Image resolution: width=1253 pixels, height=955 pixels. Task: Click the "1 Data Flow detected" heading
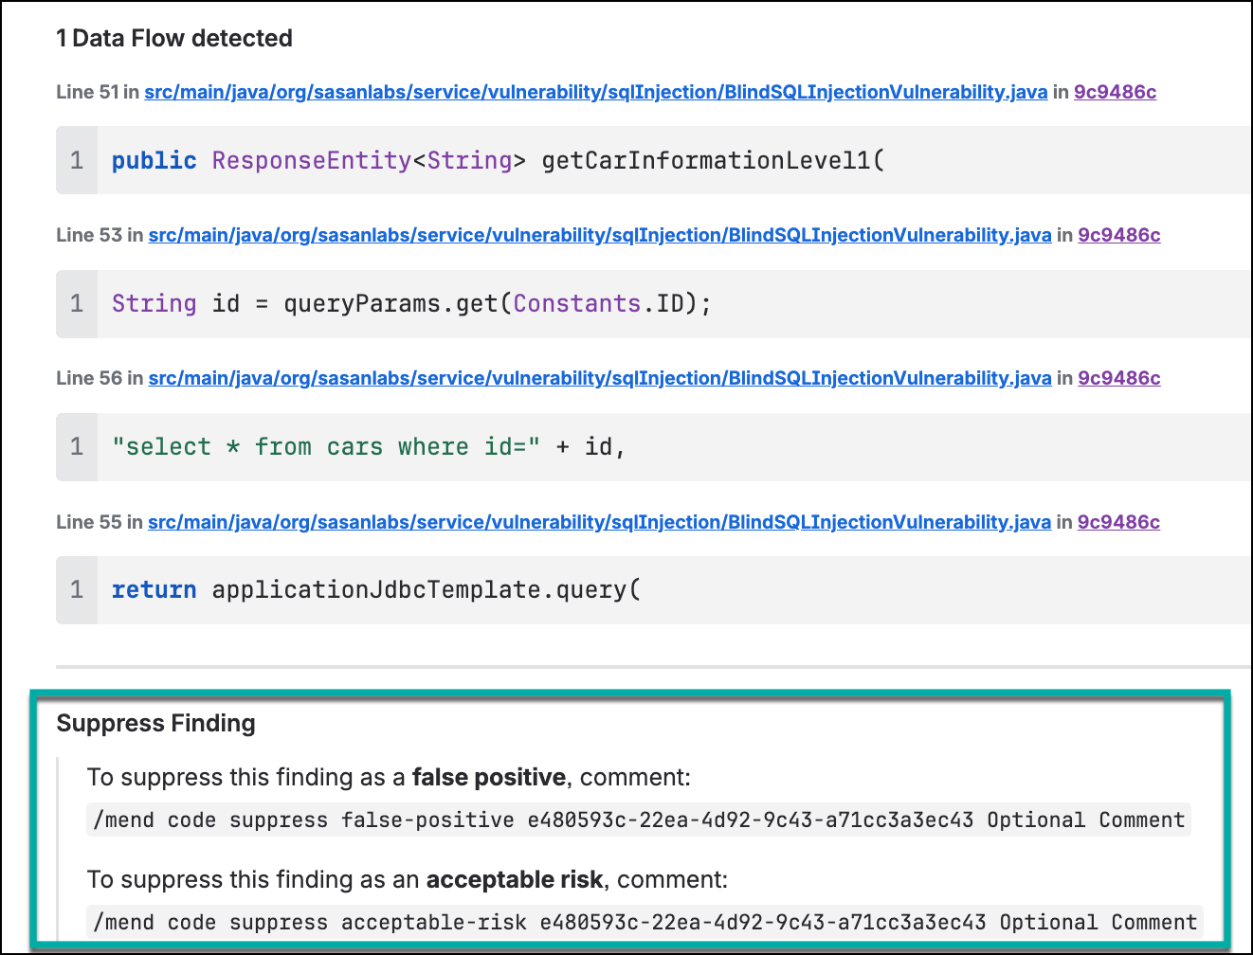coord(174,39)
